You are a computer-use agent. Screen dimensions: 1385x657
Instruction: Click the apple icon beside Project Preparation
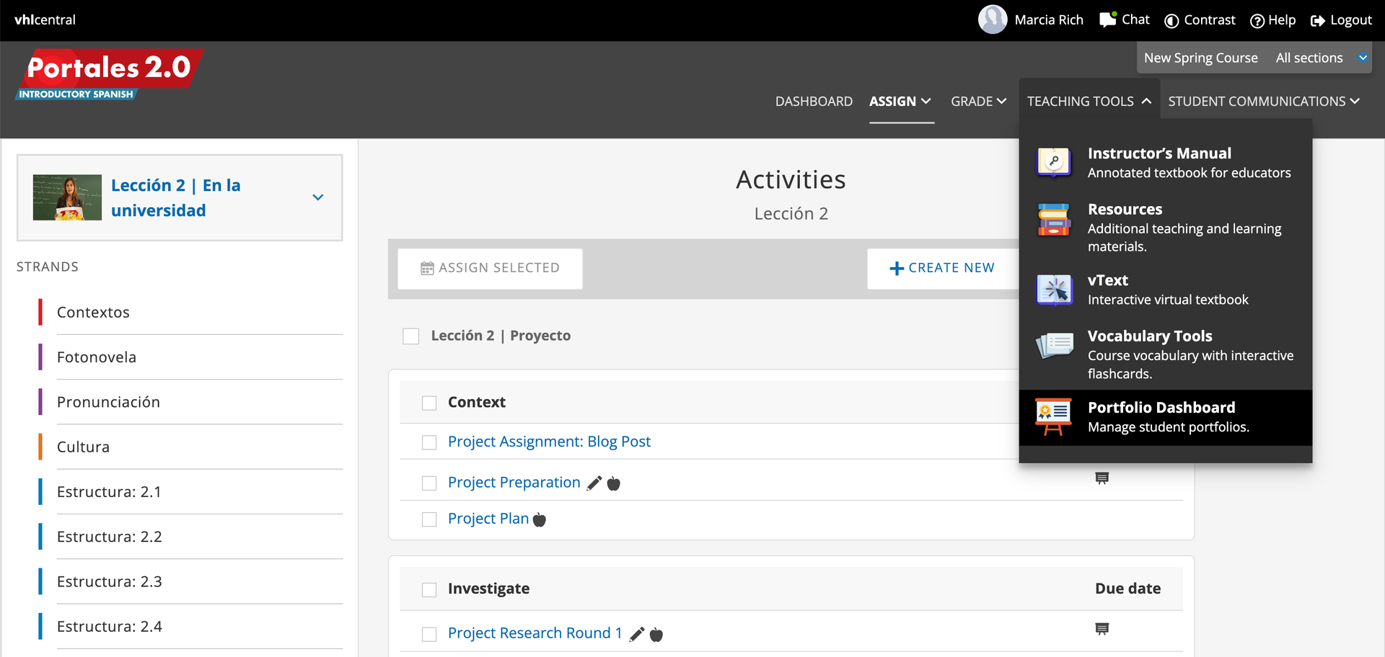pos(614,483)
